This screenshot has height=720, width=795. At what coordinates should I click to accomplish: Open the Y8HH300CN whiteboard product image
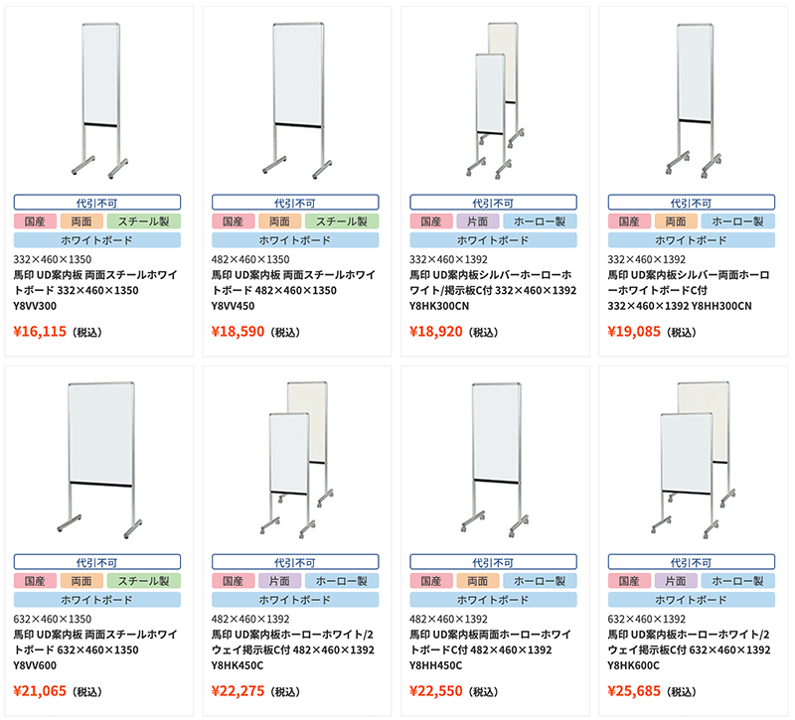click(694, 100)
